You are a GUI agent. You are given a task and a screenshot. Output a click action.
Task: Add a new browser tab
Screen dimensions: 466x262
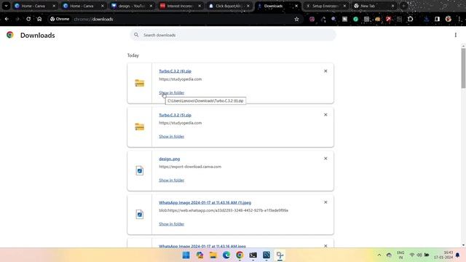[403, 6]
